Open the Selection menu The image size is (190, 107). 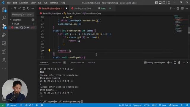(24, 3)
